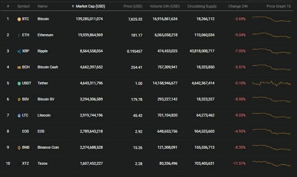297x177 pixels.
Task: Open the Litecoin name link
Action: pyautogui.click(x=44, y=115)
